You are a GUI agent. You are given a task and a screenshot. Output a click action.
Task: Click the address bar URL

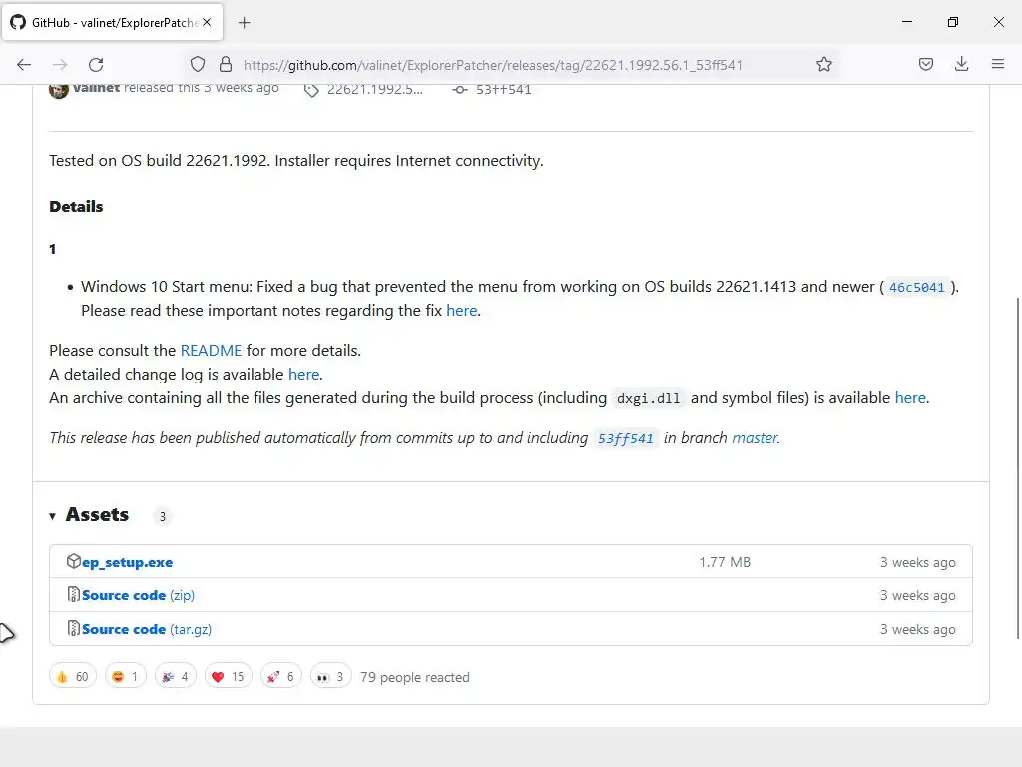493,65
